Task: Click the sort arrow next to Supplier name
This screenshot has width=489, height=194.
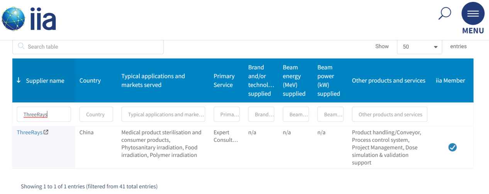Action: click(x=19, y=80)
